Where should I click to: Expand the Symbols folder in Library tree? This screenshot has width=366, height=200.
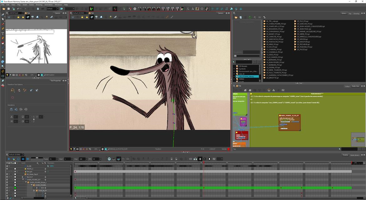234,69
